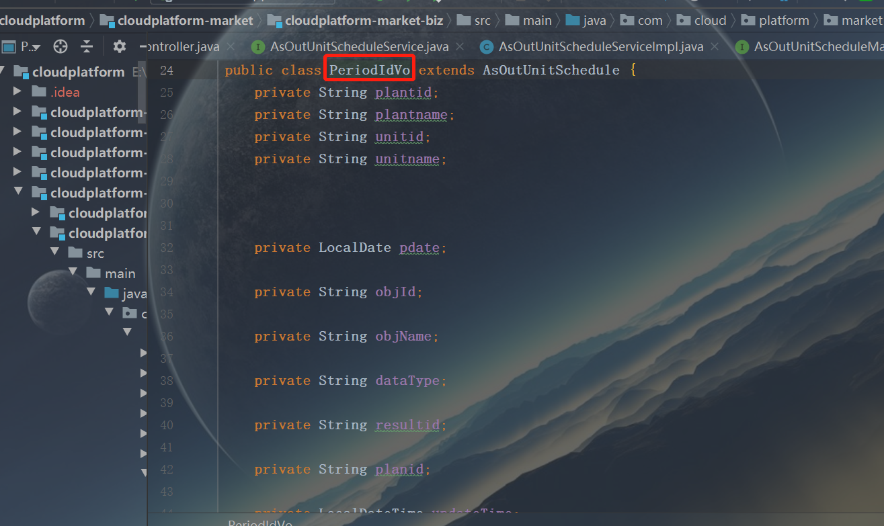Click the unitname field name
Image resolution: width=884 pixels, height=526 pixels.
click(407, 159)
